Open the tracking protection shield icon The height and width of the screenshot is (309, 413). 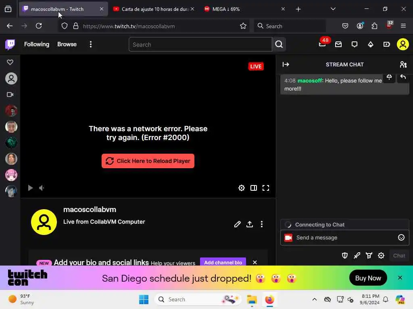tap(65, 26)
